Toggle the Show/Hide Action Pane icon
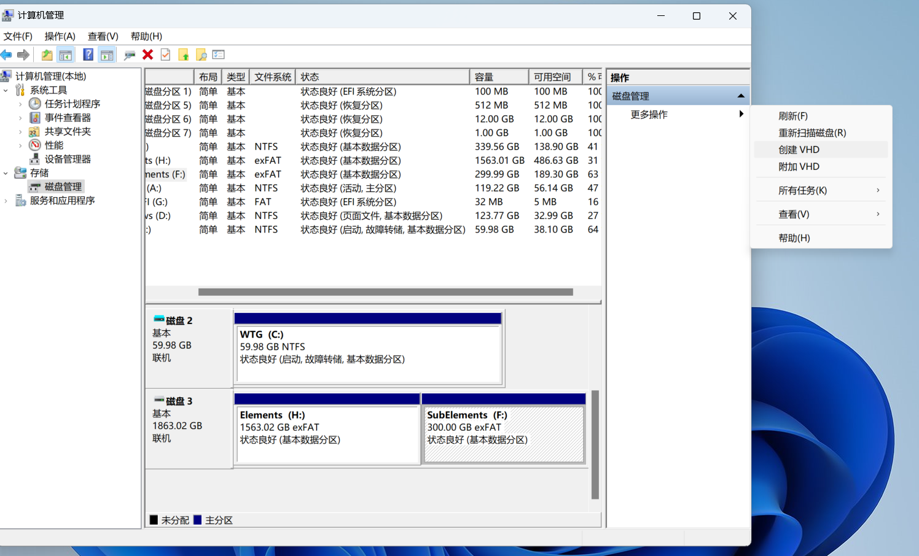Screen dimensions: 919x556 [x=107, y=55]
